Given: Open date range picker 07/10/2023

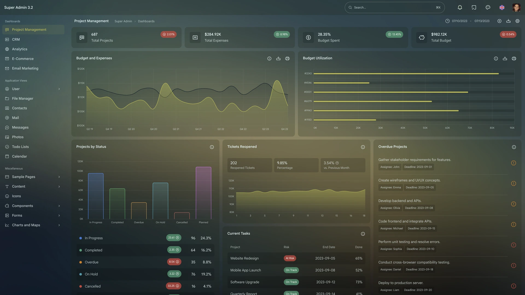Looking at the screenshot, I should (x=459, y=21).
